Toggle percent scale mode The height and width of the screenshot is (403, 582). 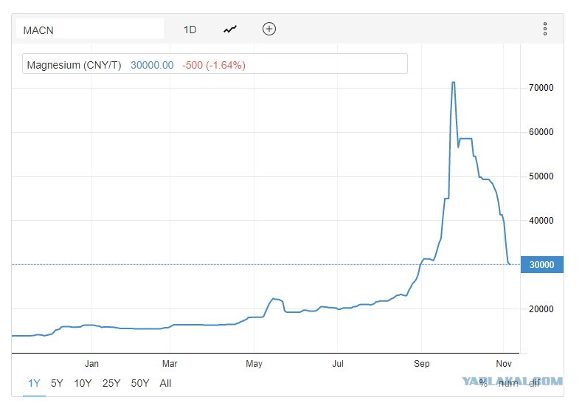[x=483, y=383]
